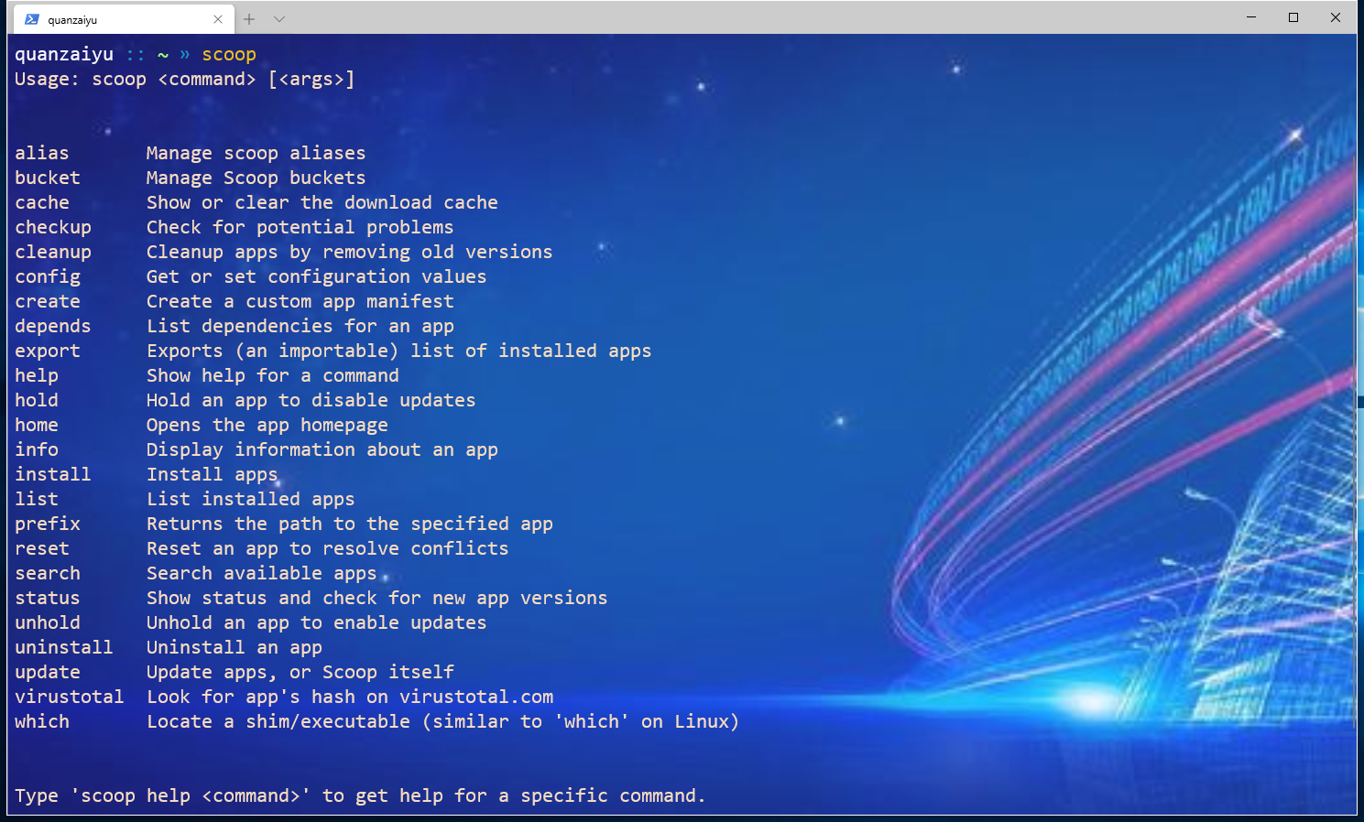Click the 'checkup' command name
Image resolution: width=1364 pixels, height=822 pixels.
point(53,227)
